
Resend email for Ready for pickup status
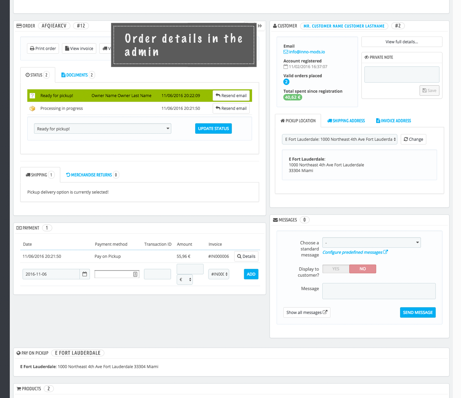tap(231, 96)
